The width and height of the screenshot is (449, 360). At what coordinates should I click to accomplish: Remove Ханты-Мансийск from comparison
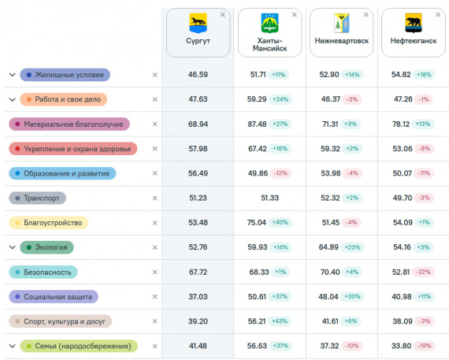click(294, 15)
